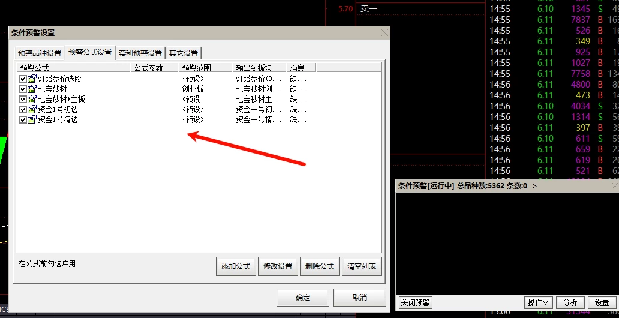Click the 添加公式 button
619x318 pixels.
click(236, 266)
